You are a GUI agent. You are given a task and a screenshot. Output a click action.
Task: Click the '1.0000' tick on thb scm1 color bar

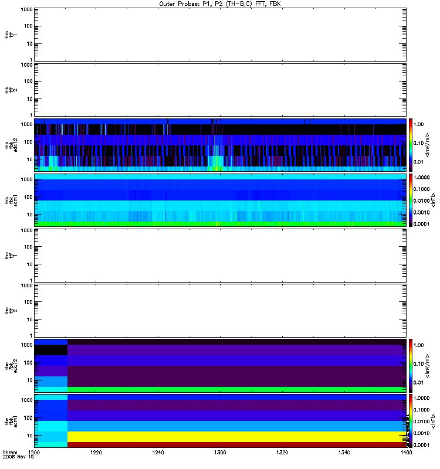pos(421,178)
